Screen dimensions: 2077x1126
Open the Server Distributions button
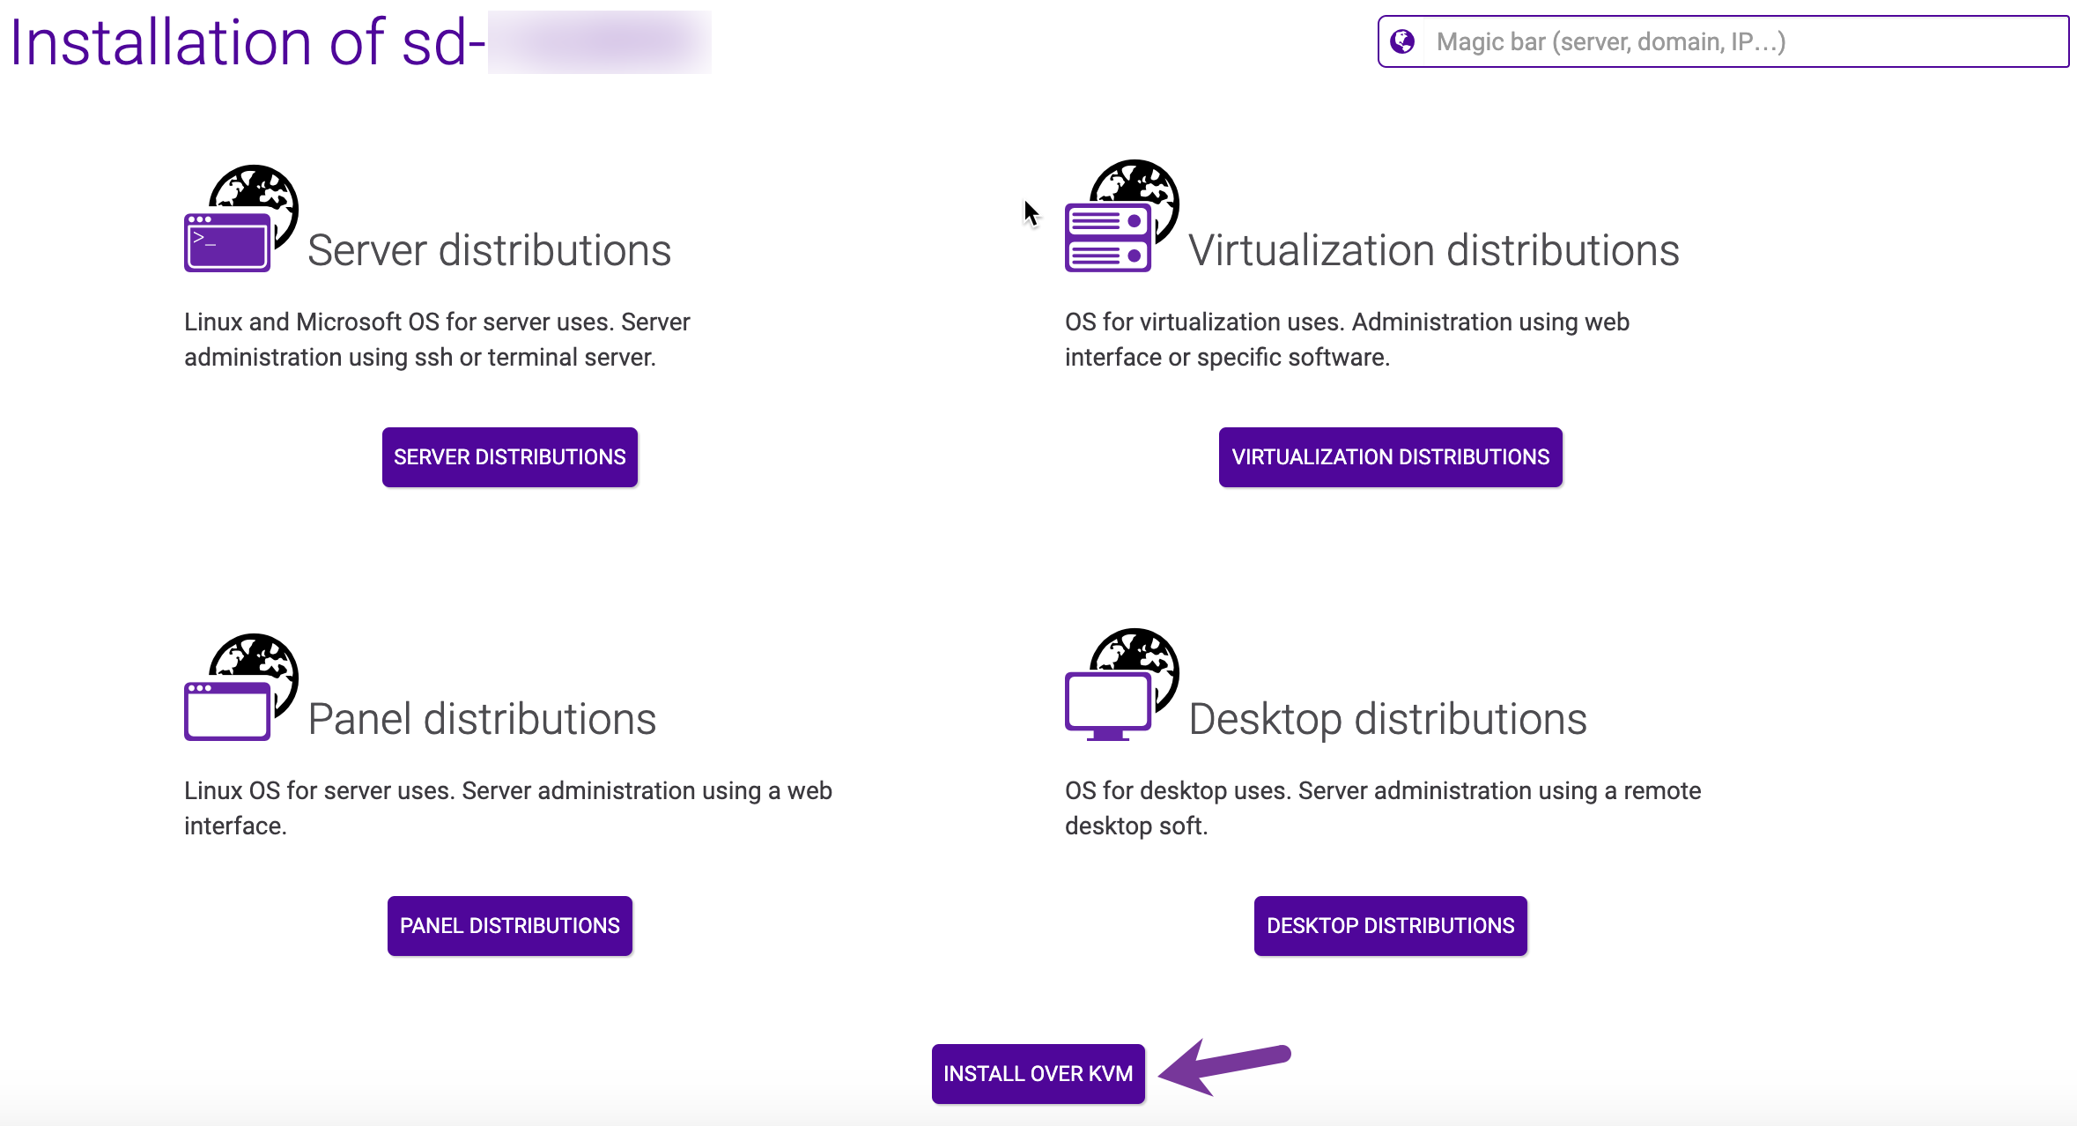tap(509, 457)
